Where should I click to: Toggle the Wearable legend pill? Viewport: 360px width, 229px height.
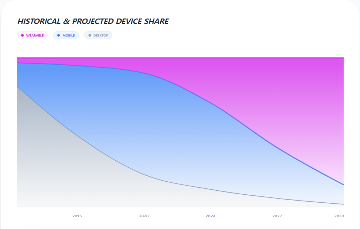click(x=32, y=35)
